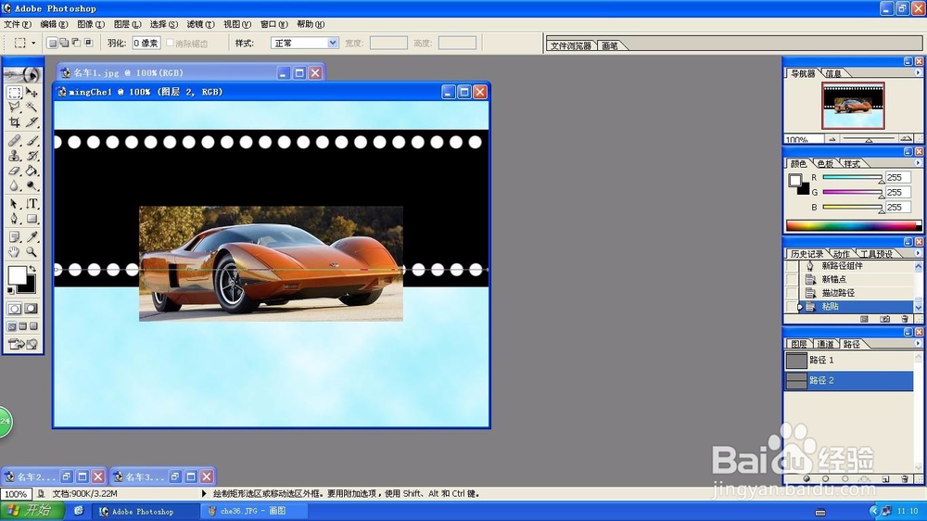Switch to Quick Mask mode
The image size is (927, 521).
click(x=32, y=309)
